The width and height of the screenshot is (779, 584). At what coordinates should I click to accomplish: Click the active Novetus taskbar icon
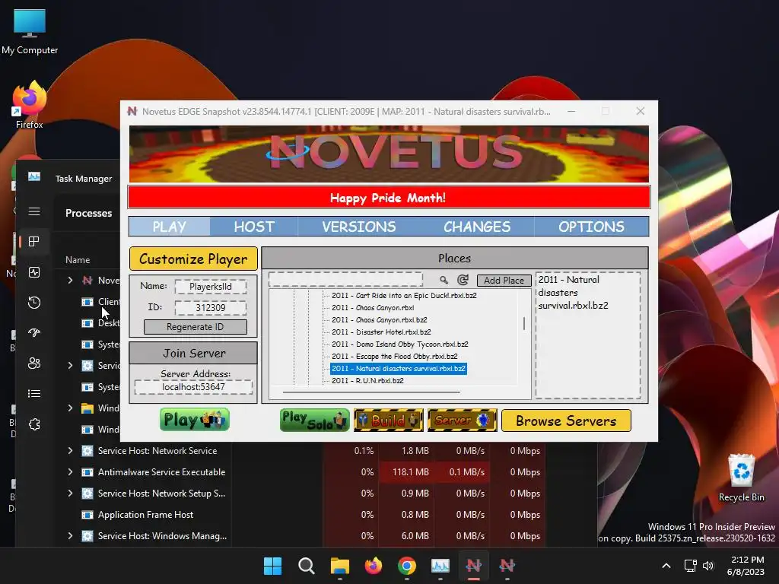(473, 566)
